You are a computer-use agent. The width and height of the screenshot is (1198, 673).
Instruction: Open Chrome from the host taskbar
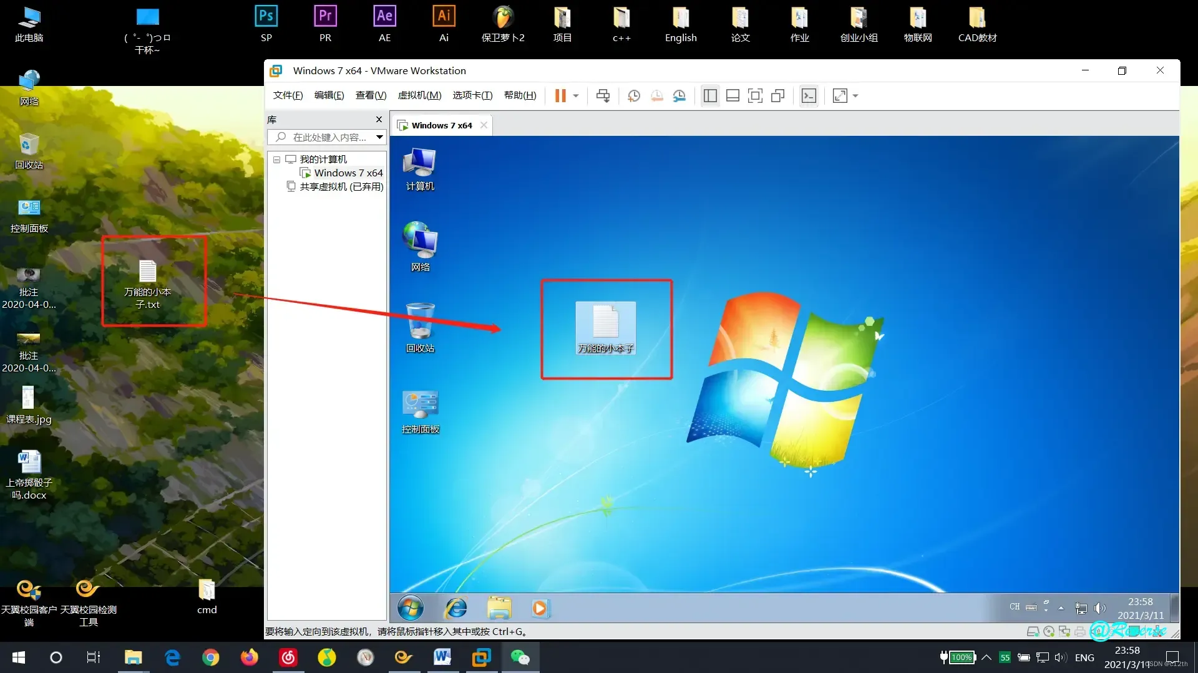click(x=210, y=657)
